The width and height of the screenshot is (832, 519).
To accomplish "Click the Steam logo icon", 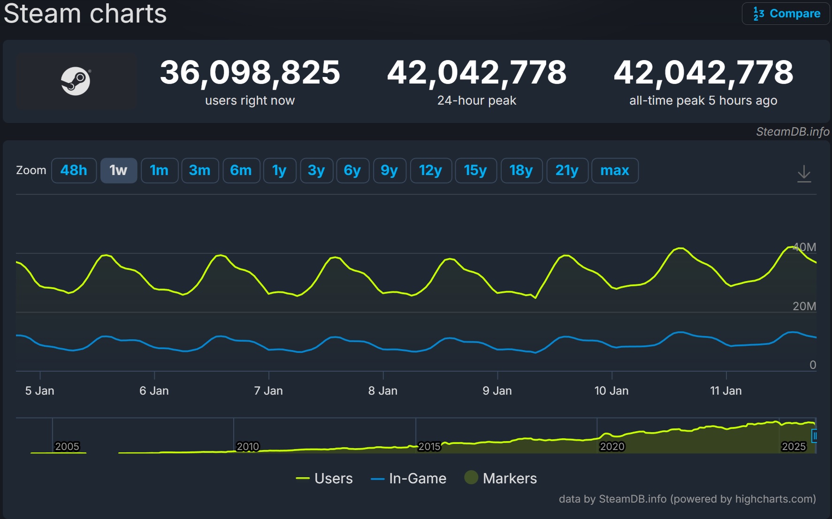I will point(76,81).
